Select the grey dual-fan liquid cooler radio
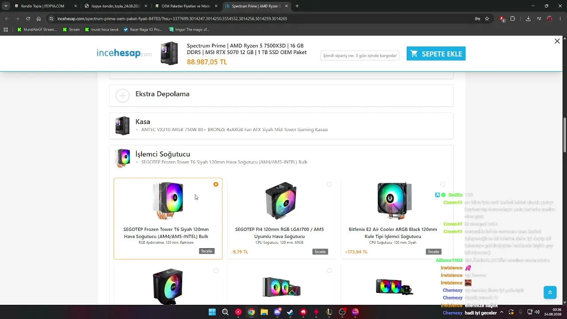567x319 pixels. click(329, 271)
